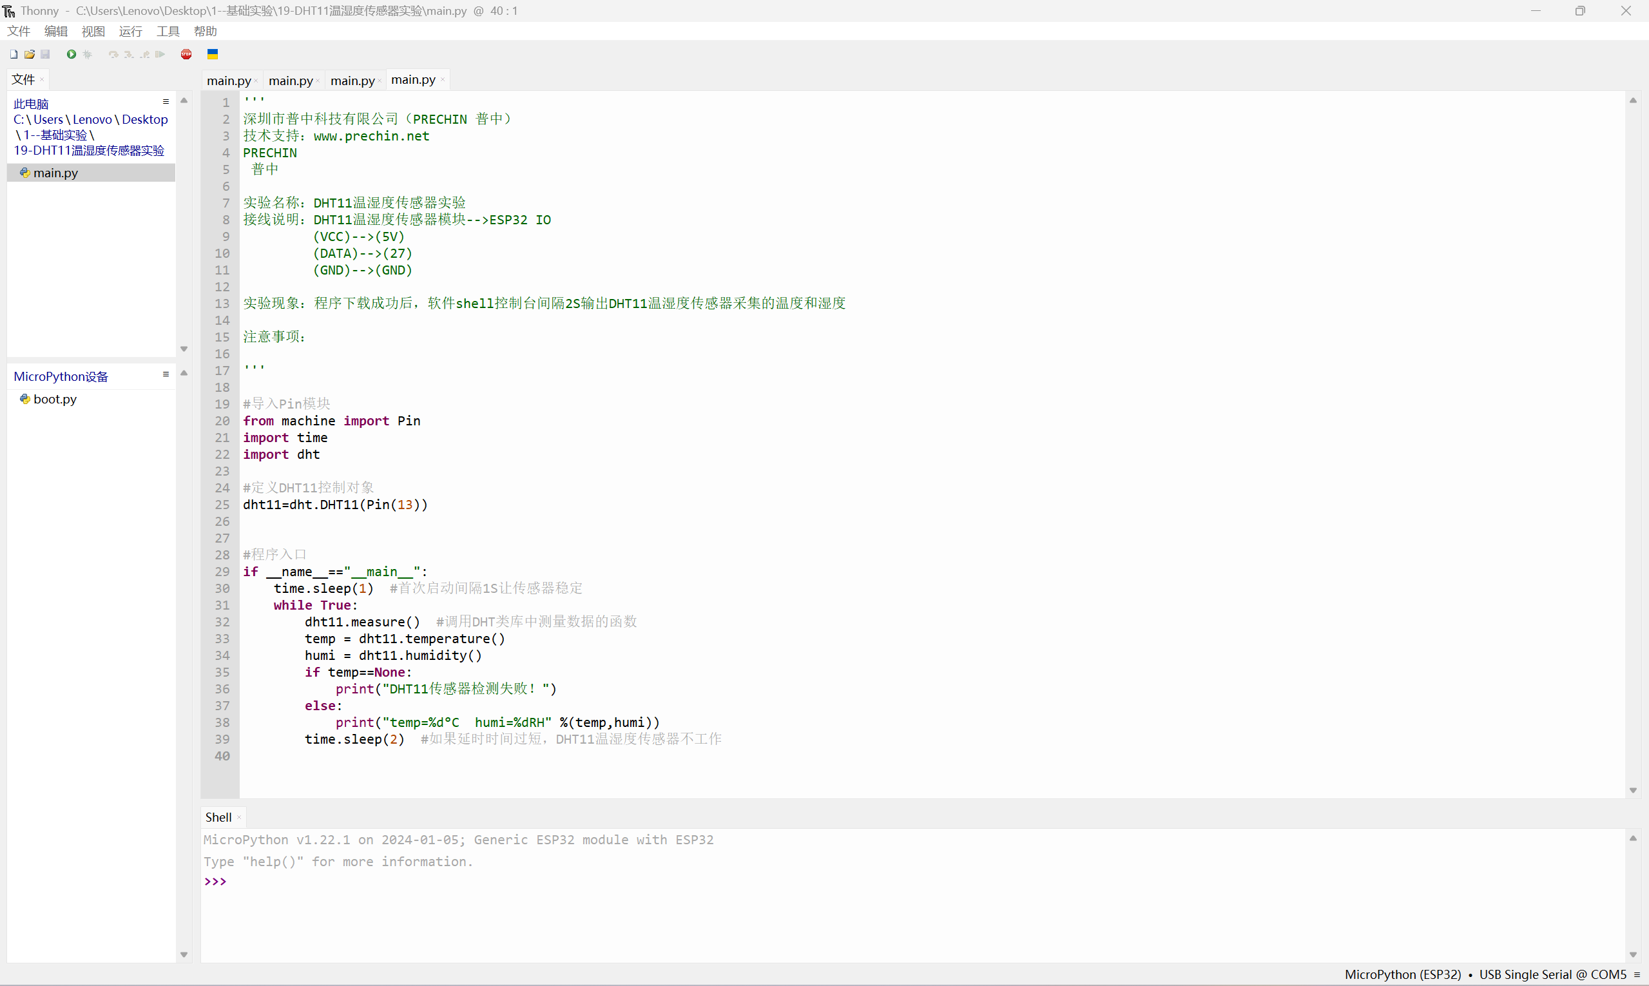Navigate to Lenovo folder in path
Viewport: 1649px width, 986px height.
pyautogui.click(x=92, y=120)
